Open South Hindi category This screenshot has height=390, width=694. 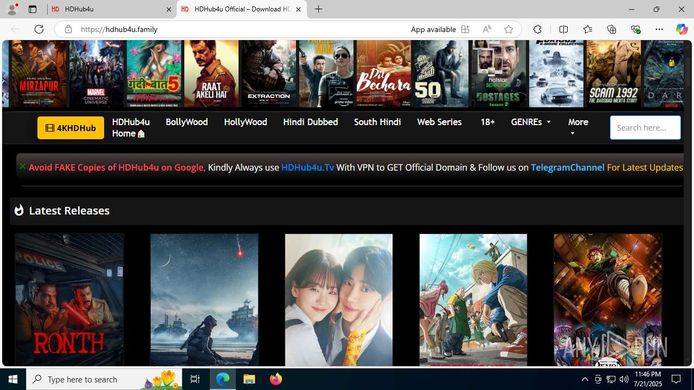point(377,122)
